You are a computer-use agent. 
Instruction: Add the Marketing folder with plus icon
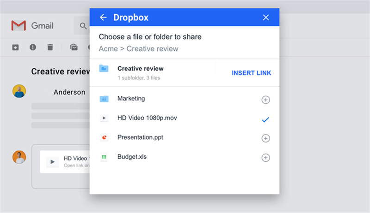click(265, 100)
